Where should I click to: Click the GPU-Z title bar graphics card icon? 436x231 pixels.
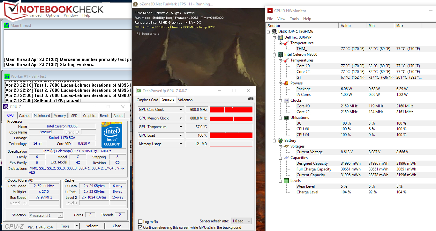pyautogui.click(x=139, y=91)
